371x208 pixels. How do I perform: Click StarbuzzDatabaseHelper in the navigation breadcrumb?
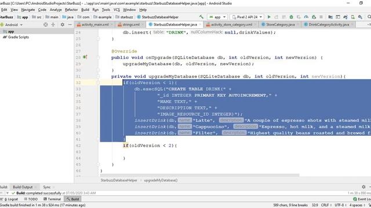[158, 17]
